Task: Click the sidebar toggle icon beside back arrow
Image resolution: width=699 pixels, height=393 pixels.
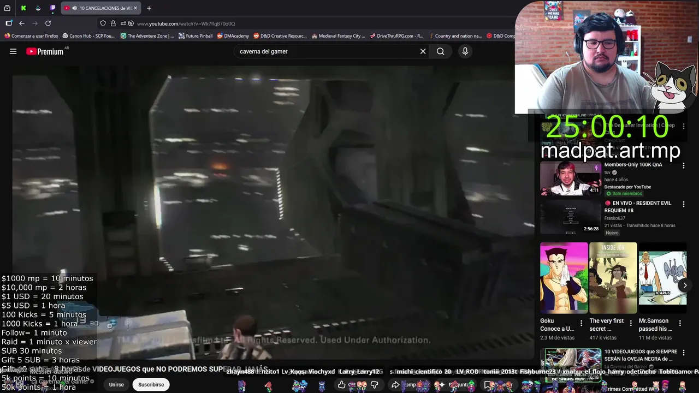Action: [9, 23]
